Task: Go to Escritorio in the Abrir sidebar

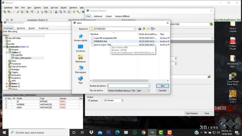Action: (81, 48)
